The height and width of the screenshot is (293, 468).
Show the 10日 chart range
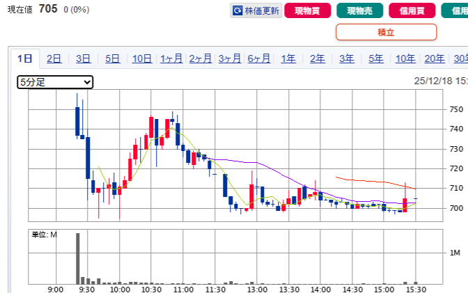pyautogui.click(x=141, y=58)
